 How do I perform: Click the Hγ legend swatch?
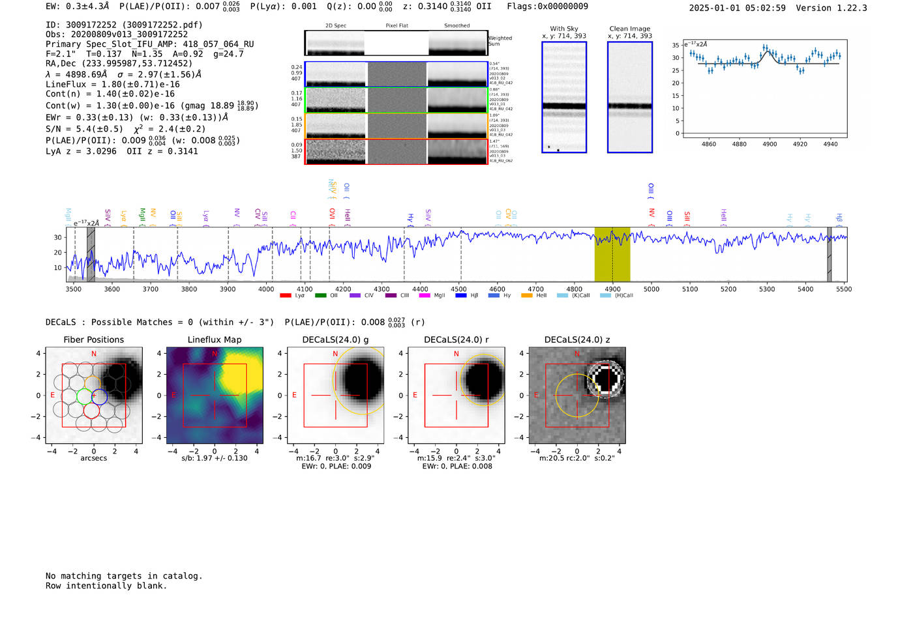point(494,295)
